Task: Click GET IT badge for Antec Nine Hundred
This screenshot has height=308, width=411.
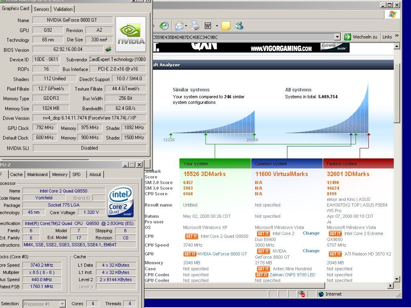Action: [263, 269]
